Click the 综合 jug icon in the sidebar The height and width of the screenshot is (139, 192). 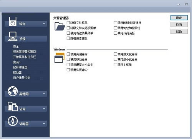click(x=13, y=22)
